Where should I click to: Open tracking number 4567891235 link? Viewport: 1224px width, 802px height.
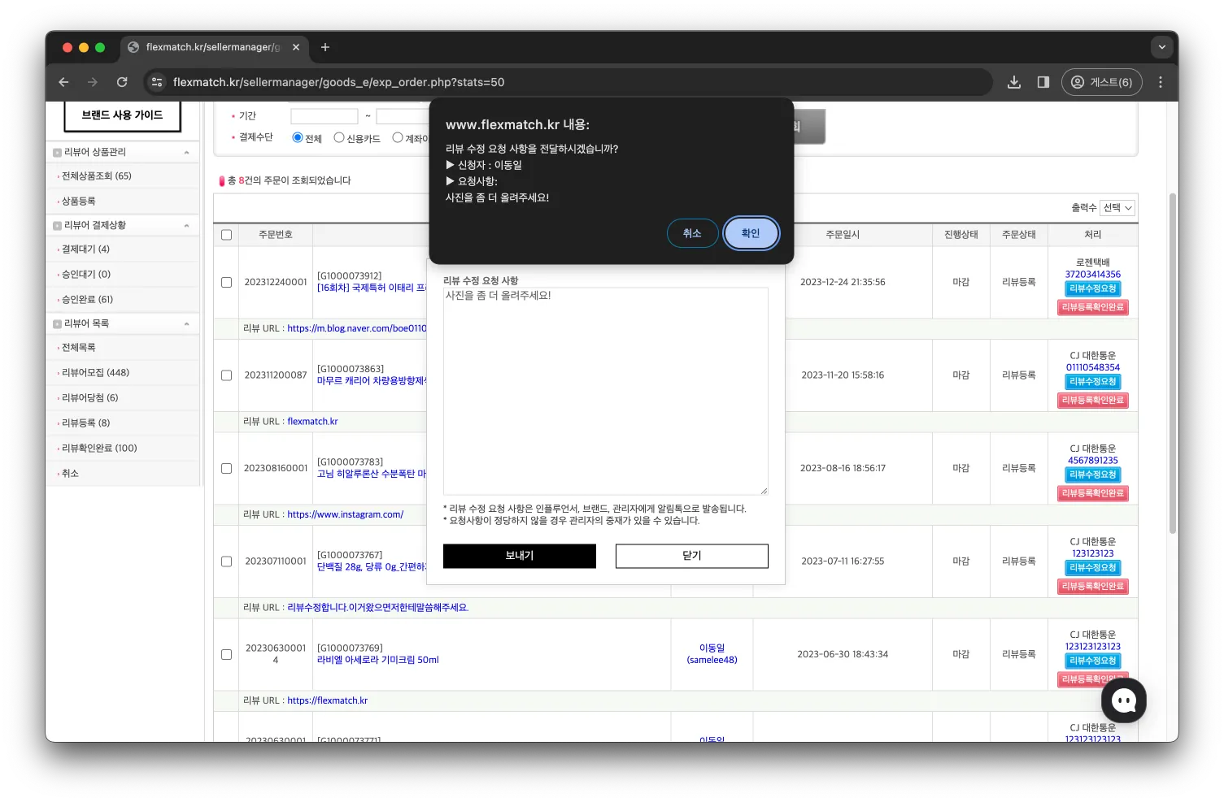tap(1093, 461)
